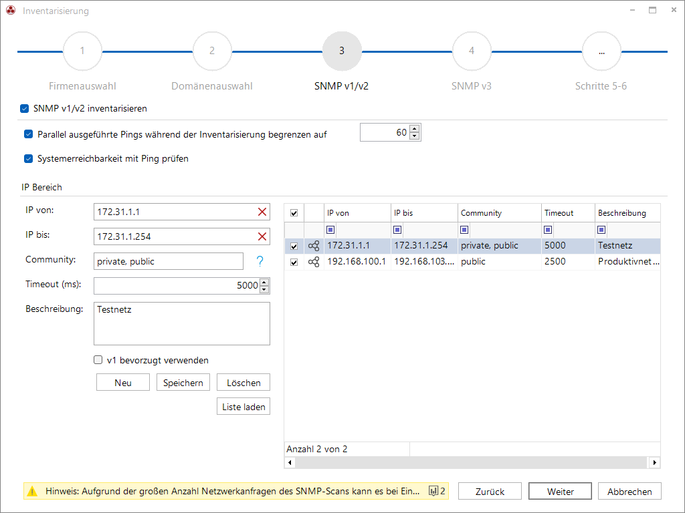The image size is (685, 513).
Task: Click the Timeout (ms) value field
Action: tap(177, 286)
